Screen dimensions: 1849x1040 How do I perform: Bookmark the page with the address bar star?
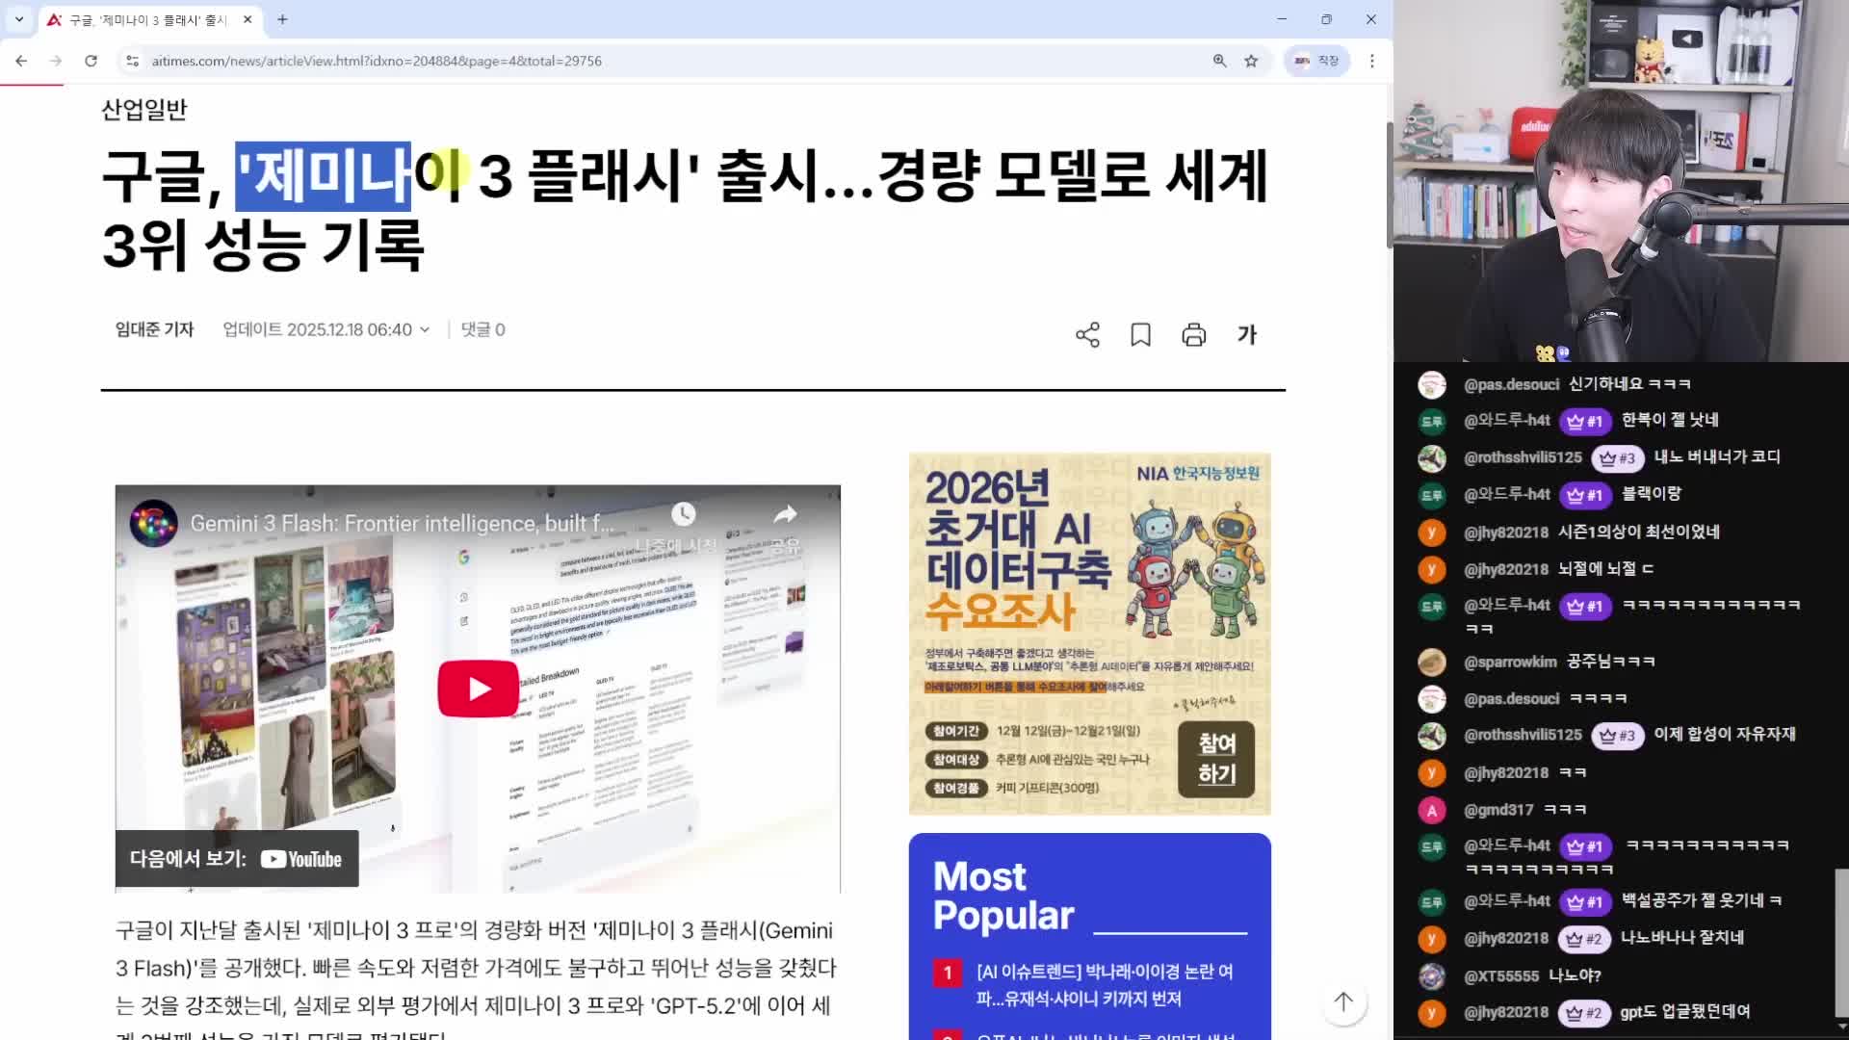pos(1251,61)
